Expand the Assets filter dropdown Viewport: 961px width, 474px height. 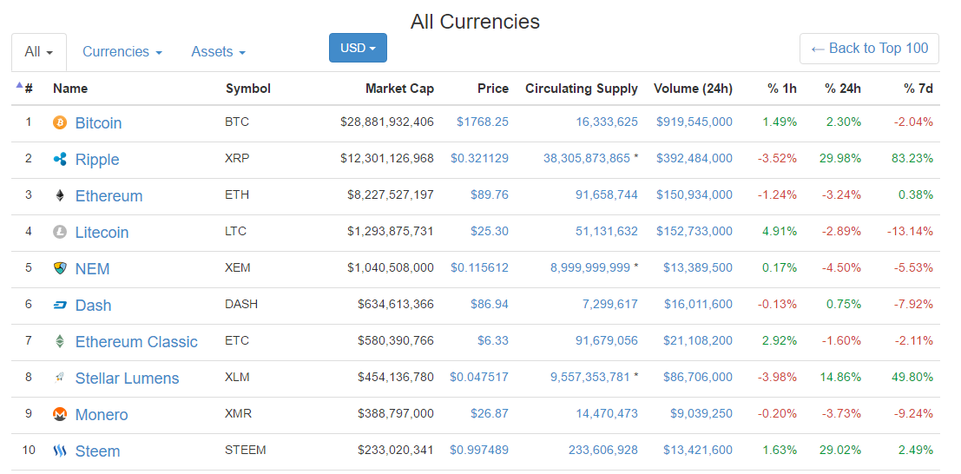(x=218, y=52)
